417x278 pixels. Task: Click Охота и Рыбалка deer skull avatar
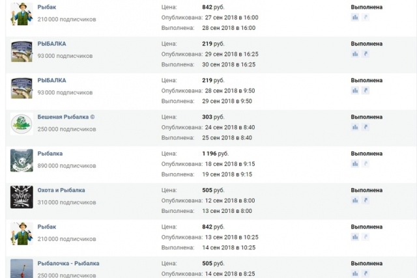pos(22,197)
